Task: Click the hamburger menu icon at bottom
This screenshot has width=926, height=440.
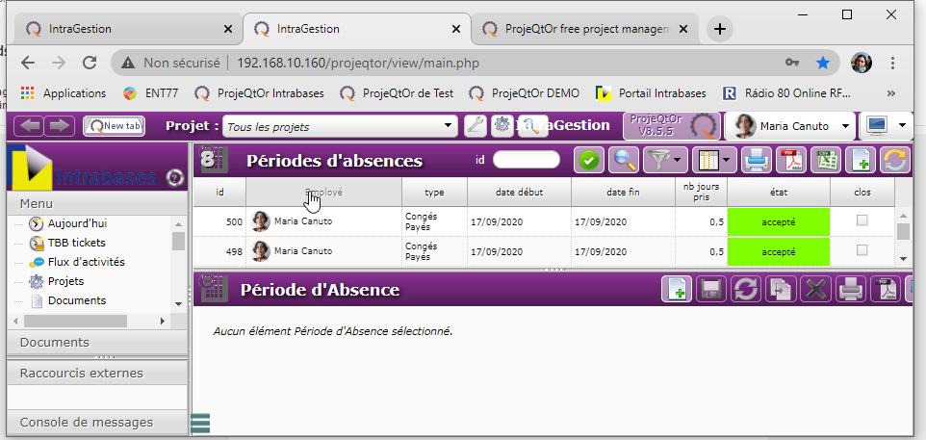Action: [x=201, y=424]
